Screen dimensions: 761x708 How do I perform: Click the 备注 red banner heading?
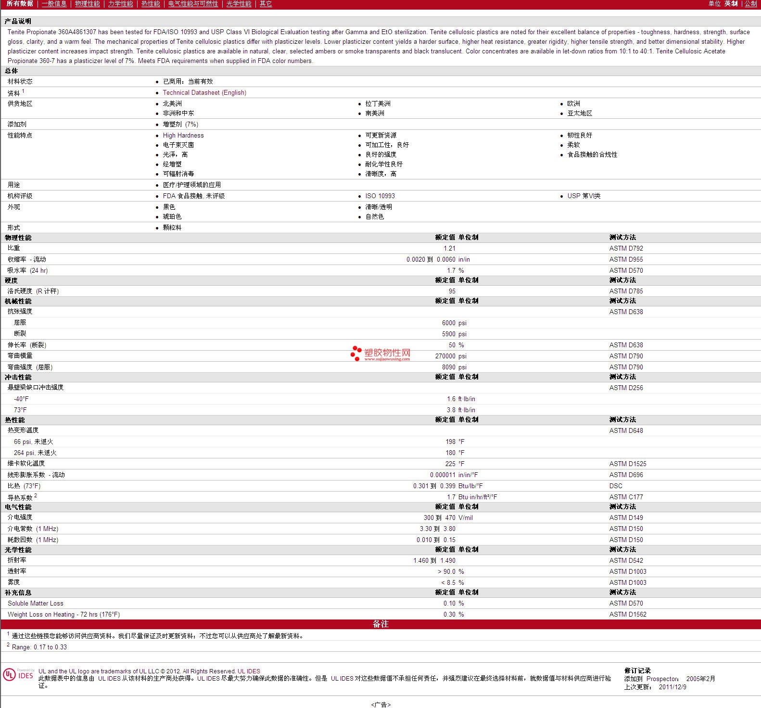[380, 624]
